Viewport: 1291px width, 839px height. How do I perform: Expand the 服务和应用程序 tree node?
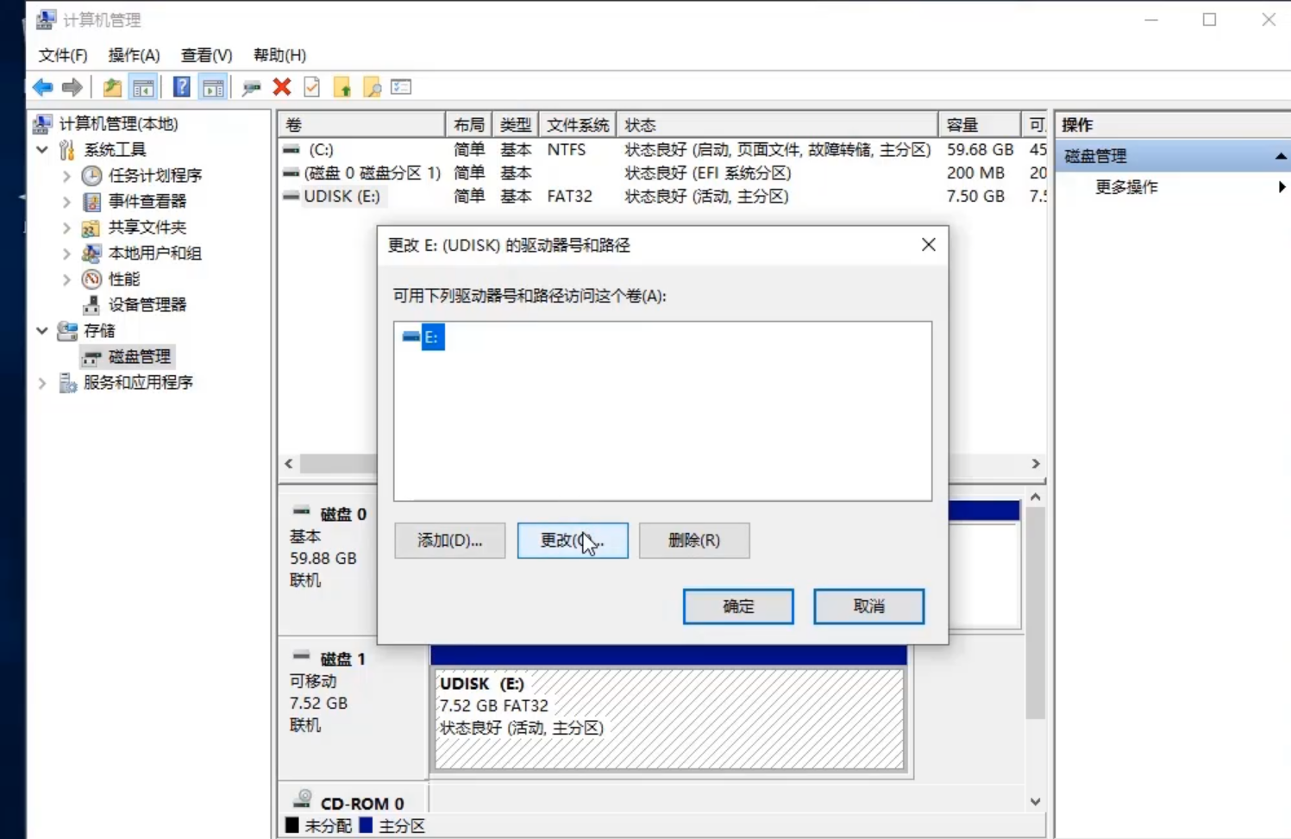(42, 383)
